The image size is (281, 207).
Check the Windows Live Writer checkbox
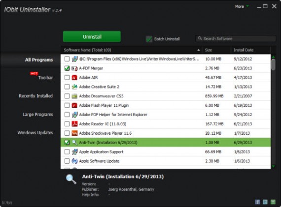(67, 59)
